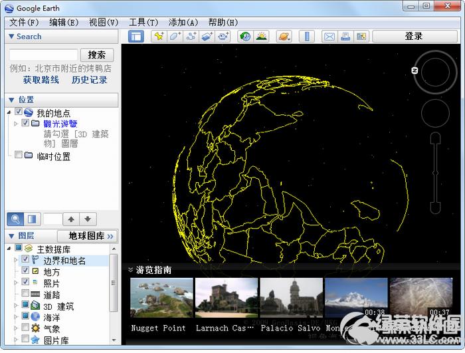Expand the 觀光遊覽 folder
Screen dimensions: 465x353
(16, 124)
